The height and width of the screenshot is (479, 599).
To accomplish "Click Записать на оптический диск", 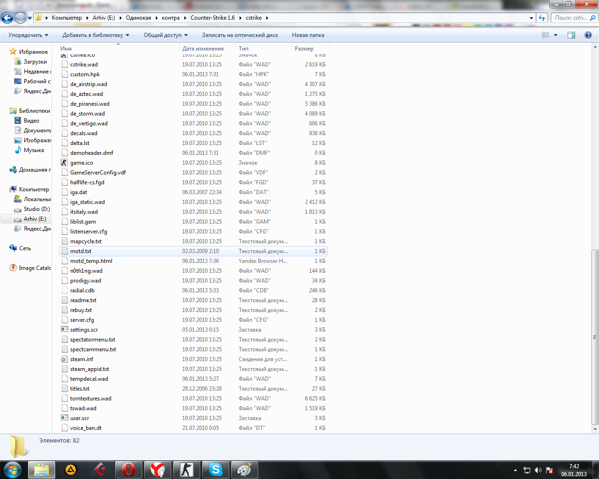I will [240, 35].
